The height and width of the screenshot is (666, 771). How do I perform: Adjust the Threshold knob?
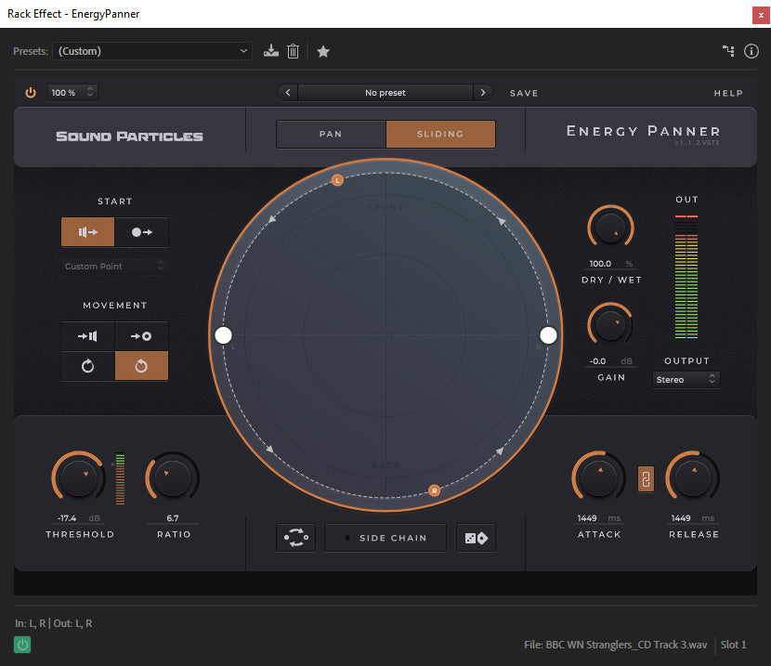[x=79, y=477]
